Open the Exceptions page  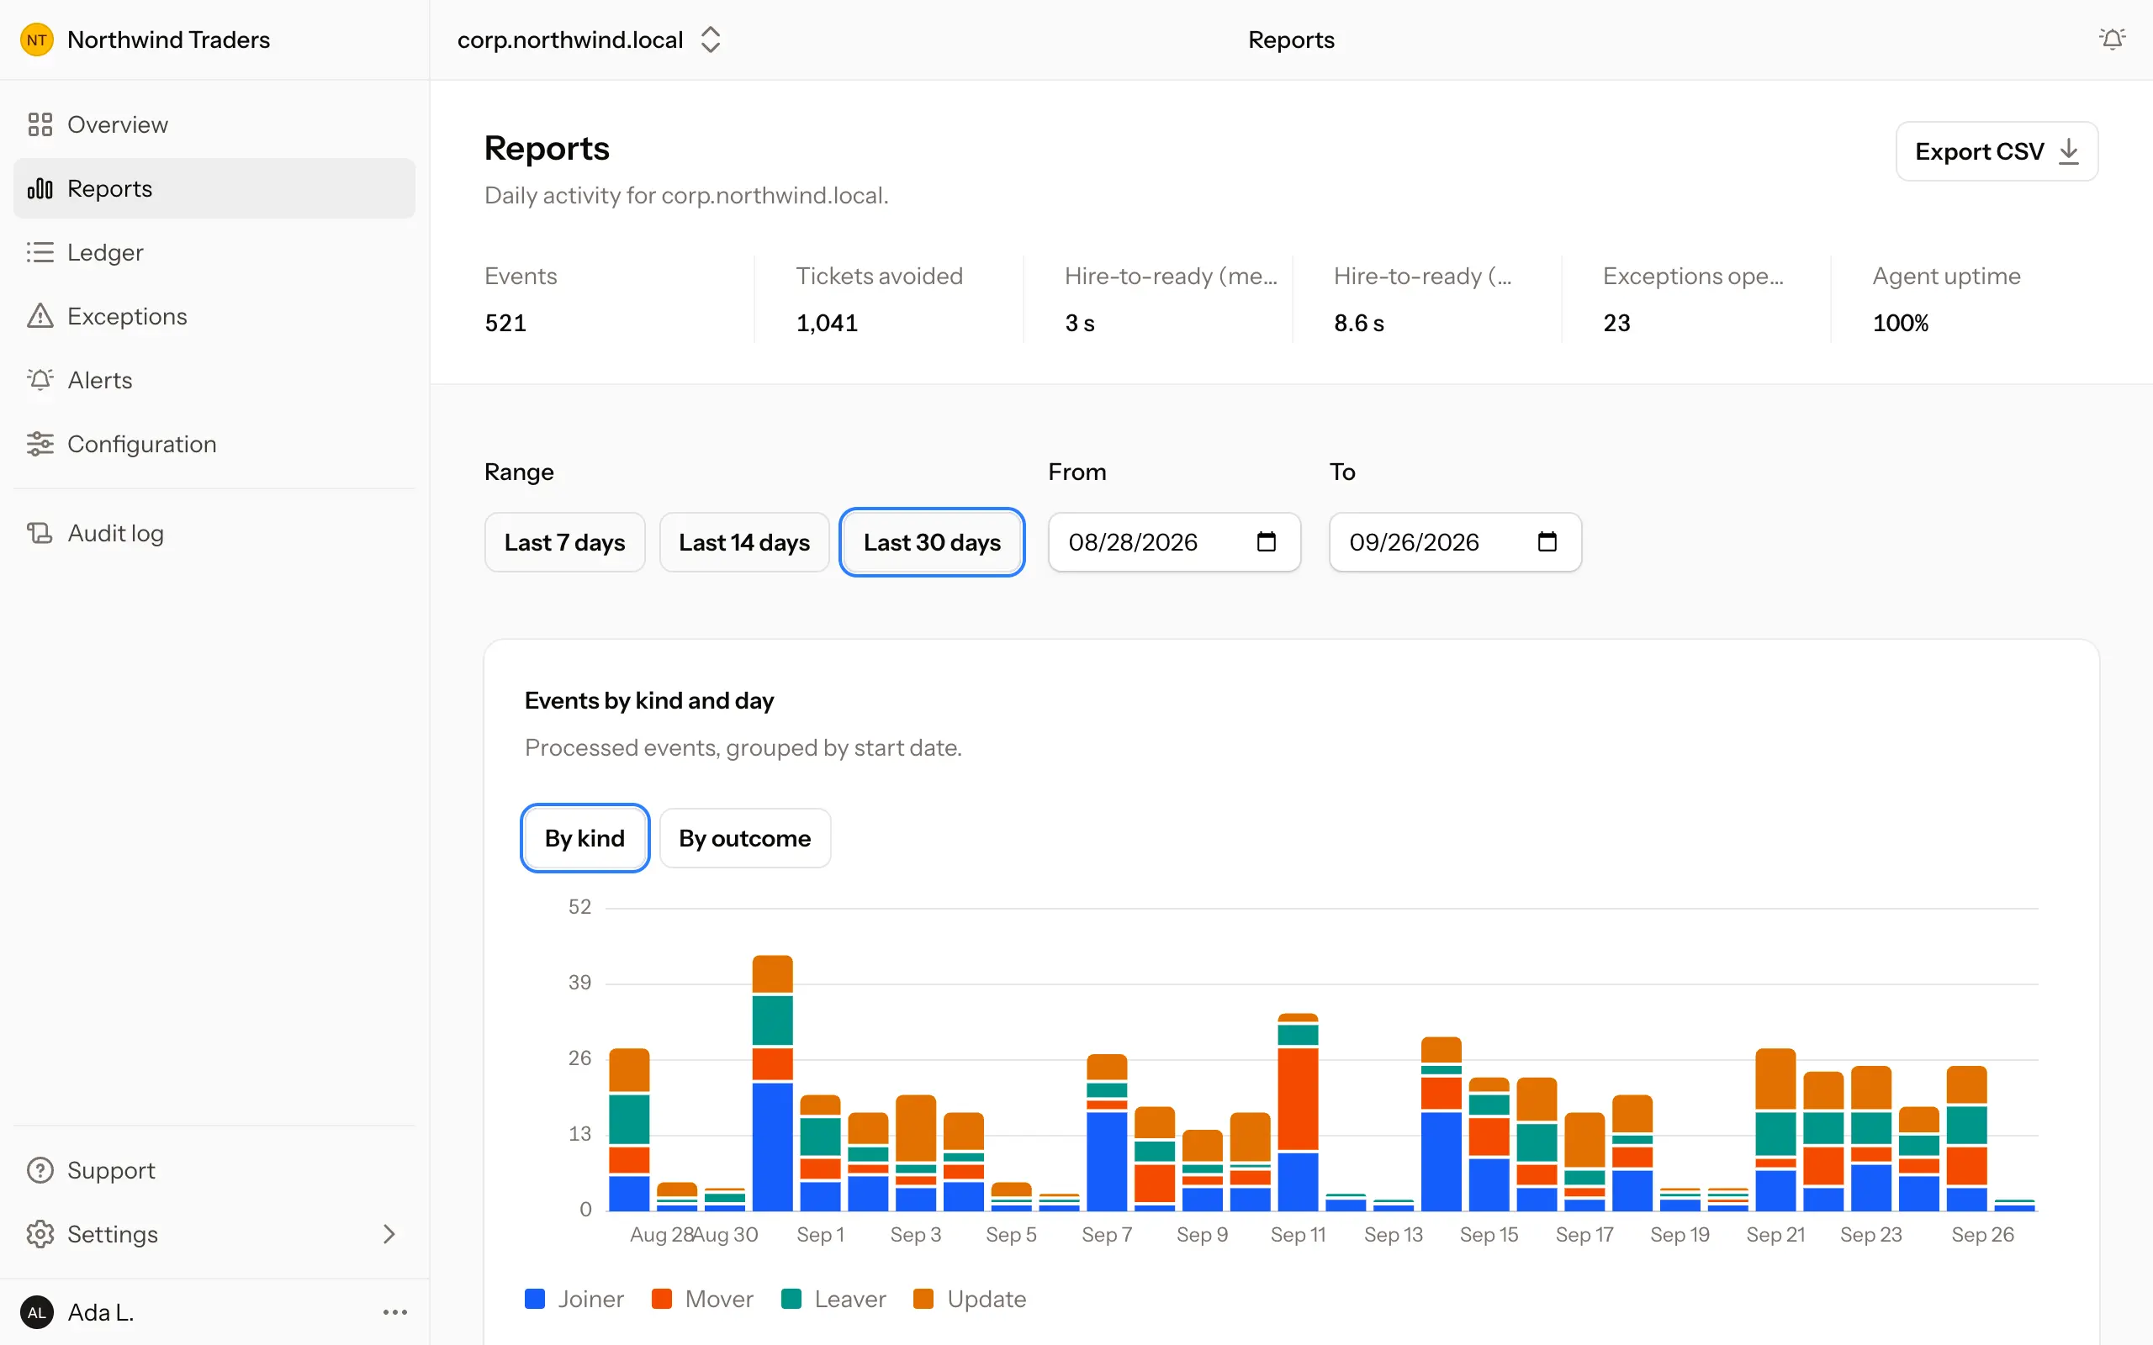214,317
